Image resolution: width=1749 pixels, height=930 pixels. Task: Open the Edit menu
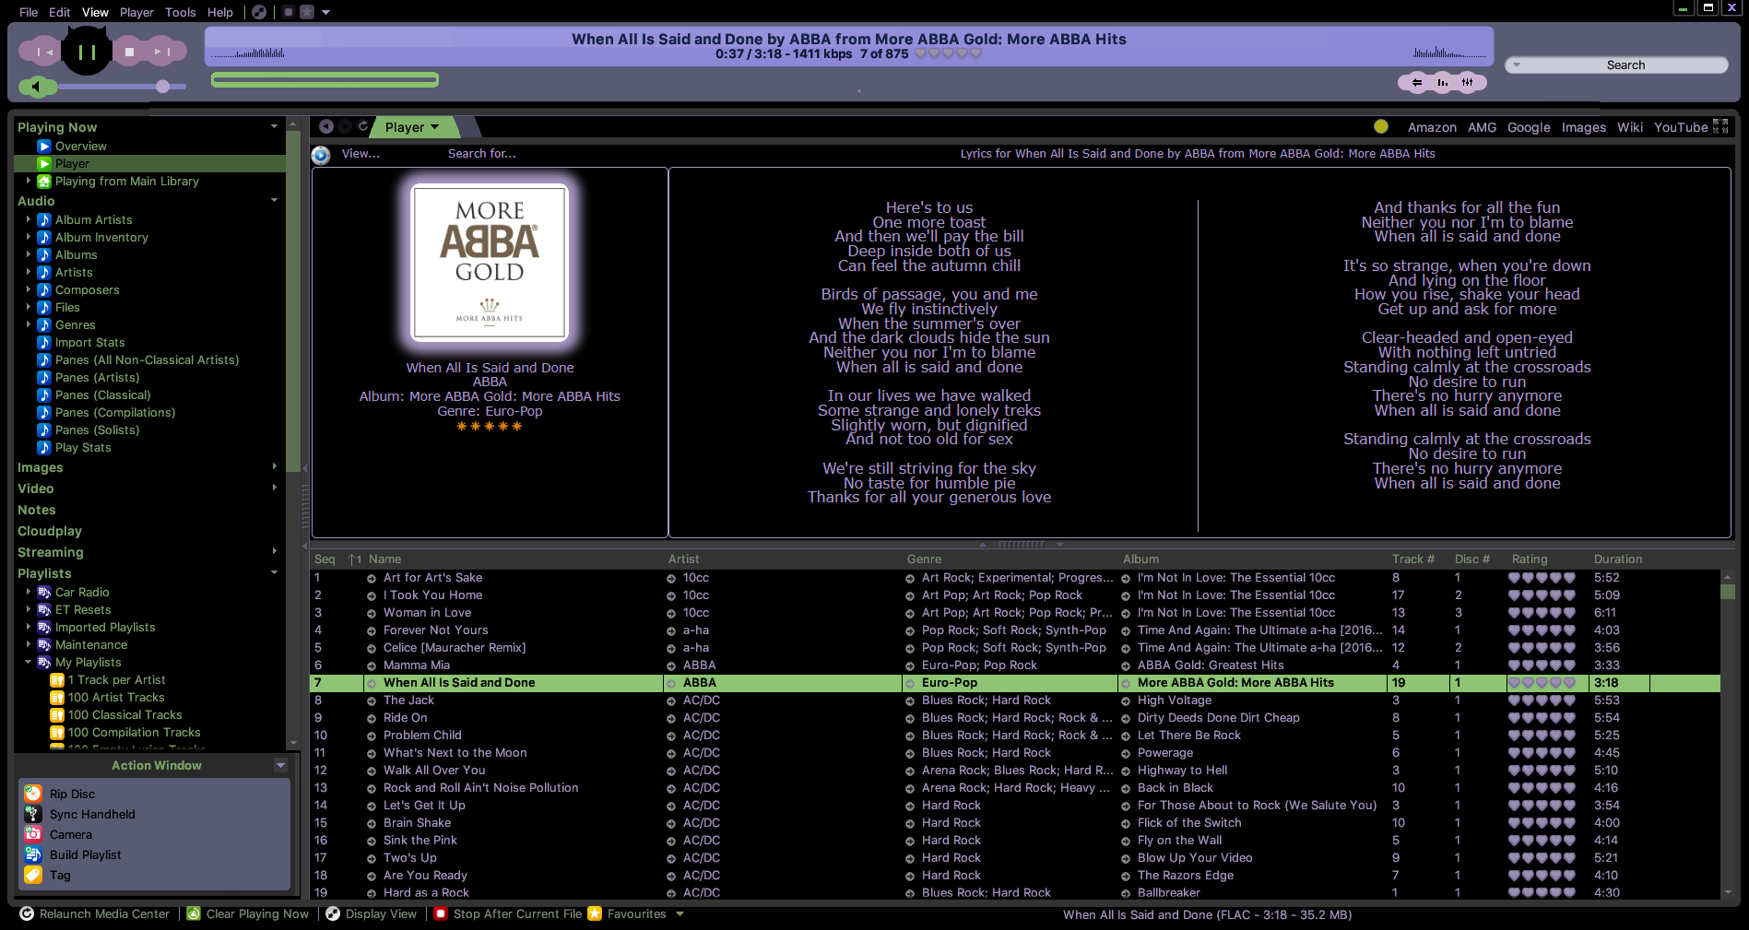pos(59,12)
